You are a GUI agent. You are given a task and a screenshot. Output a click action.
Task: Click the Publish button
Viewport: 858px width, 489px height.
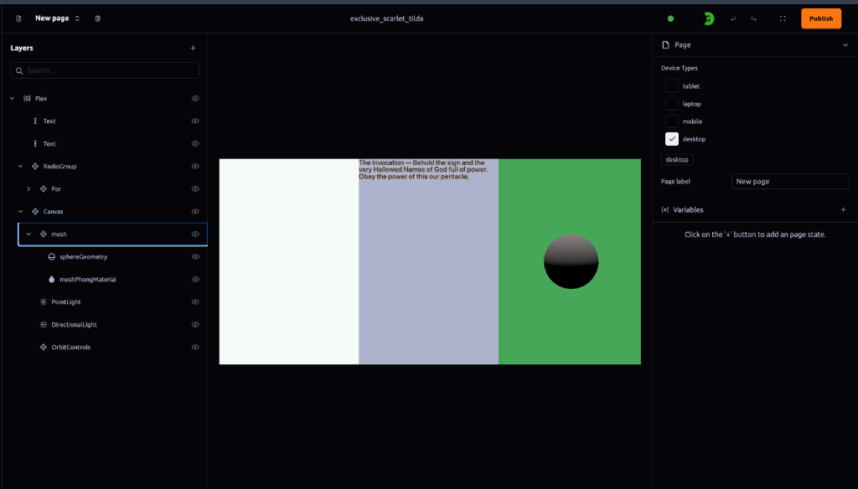coord(820,18)
